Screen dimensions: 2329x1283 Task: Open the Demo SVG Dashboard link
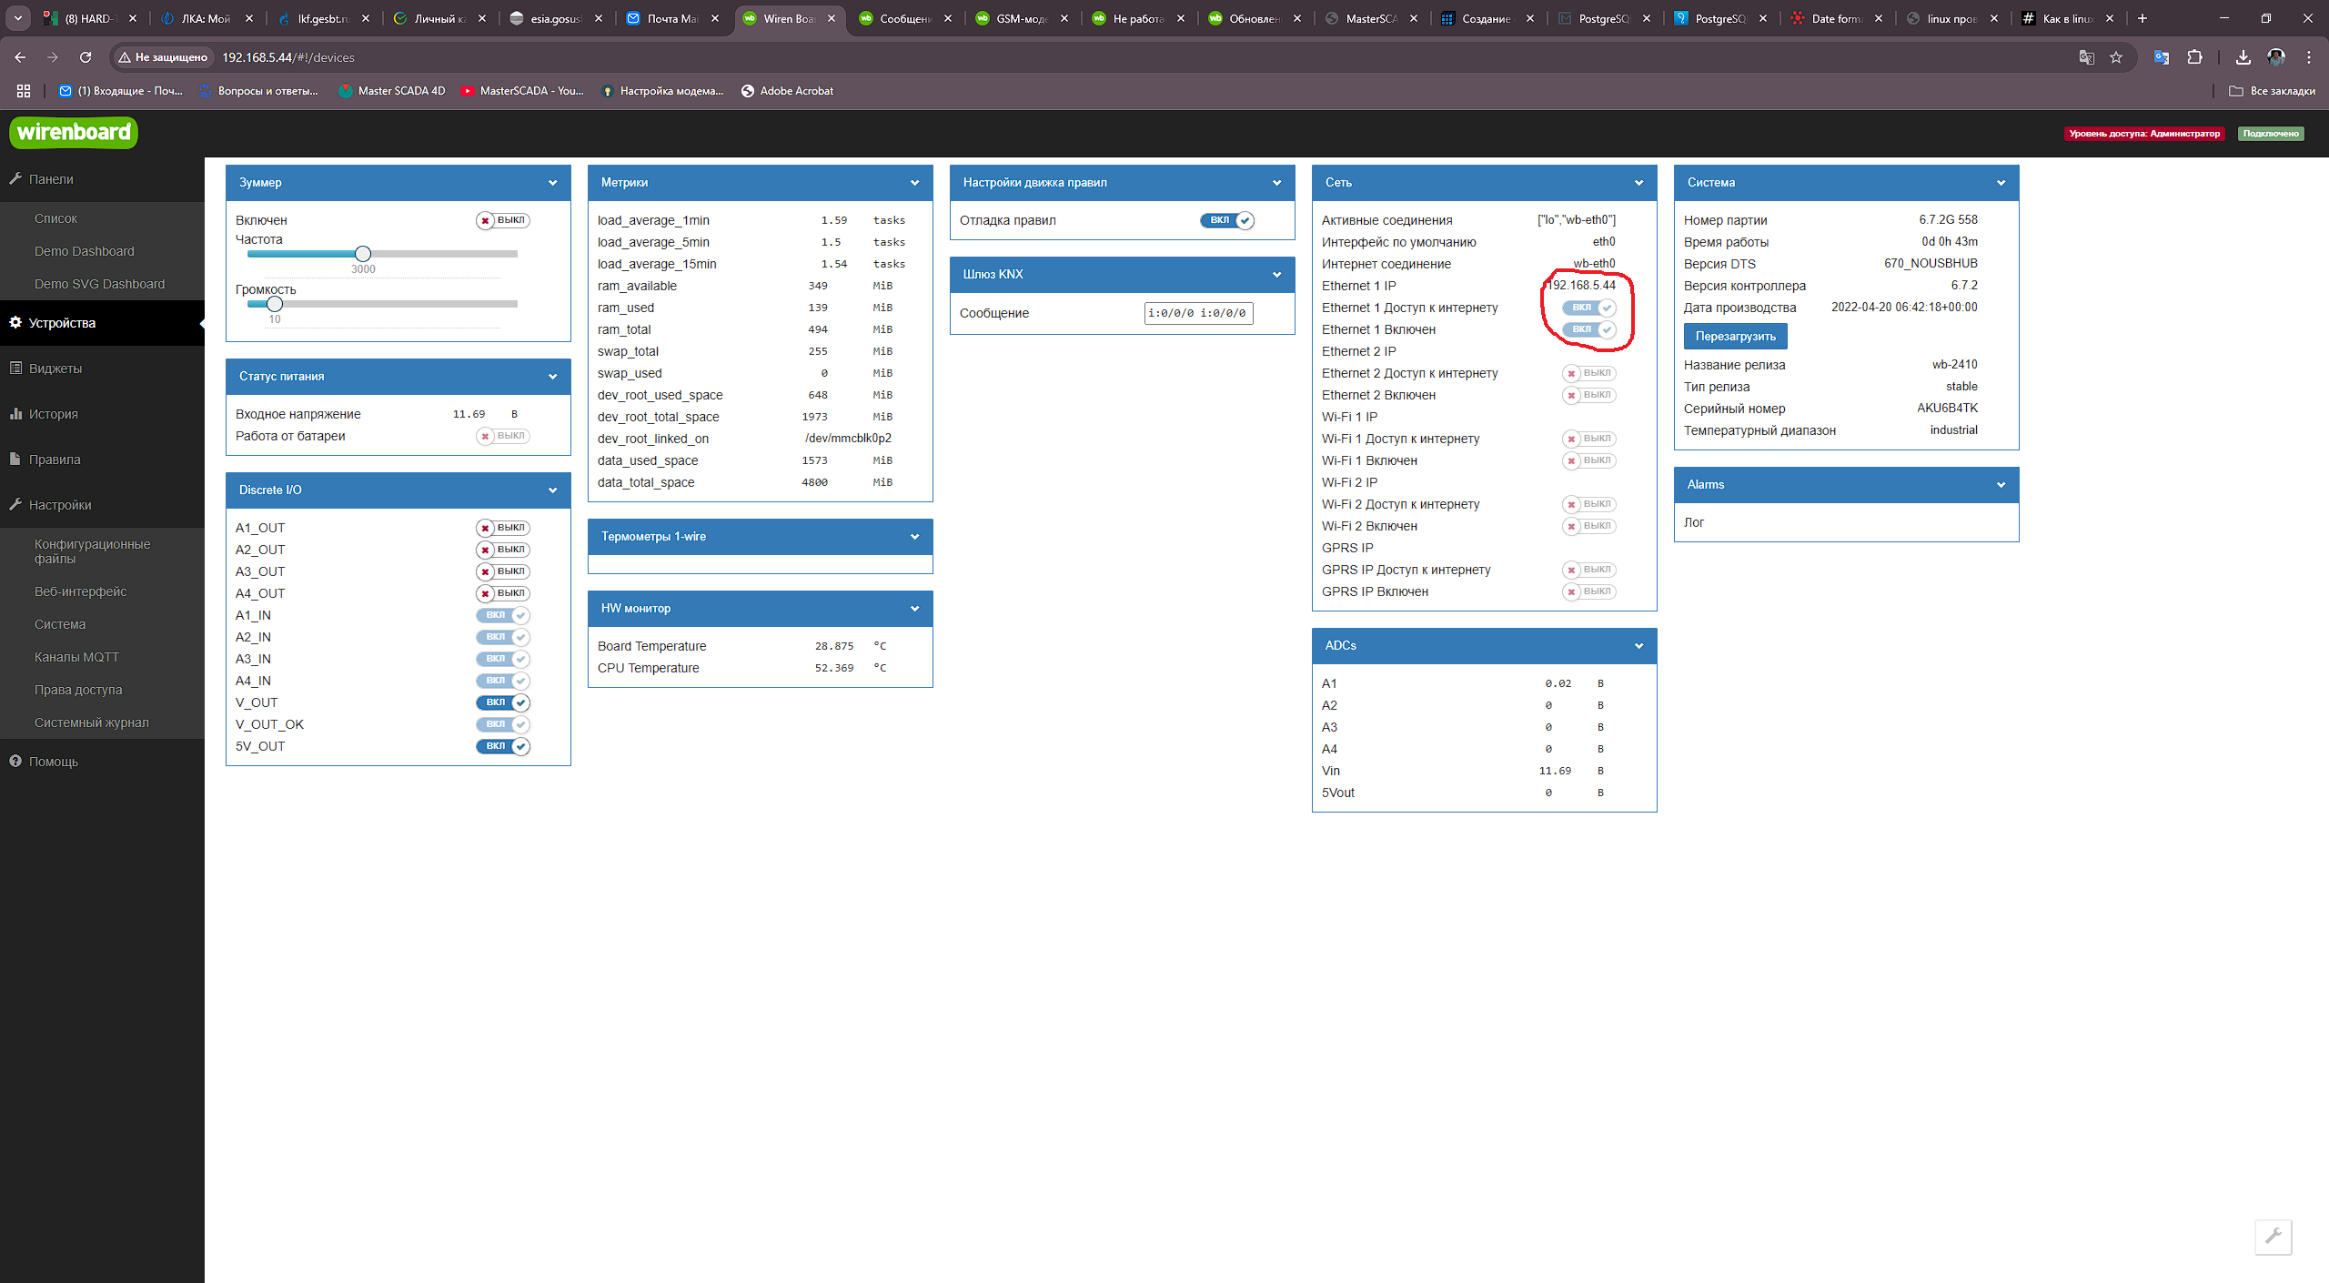[x=99, y=284]
